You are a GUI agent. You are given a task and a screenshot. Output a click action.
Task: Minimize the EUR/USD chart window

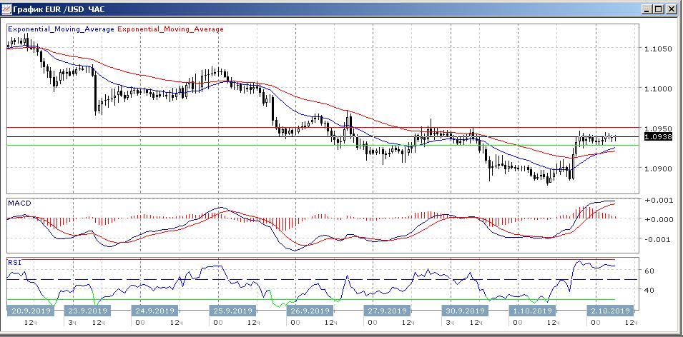(647, 9)
